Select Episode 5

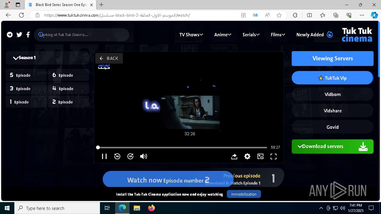point(26,75)
